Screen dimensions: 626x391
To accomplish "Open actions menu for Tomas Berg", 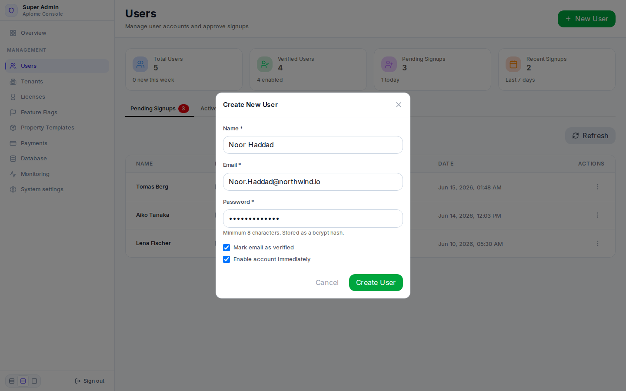I will (x=598, y=187).
